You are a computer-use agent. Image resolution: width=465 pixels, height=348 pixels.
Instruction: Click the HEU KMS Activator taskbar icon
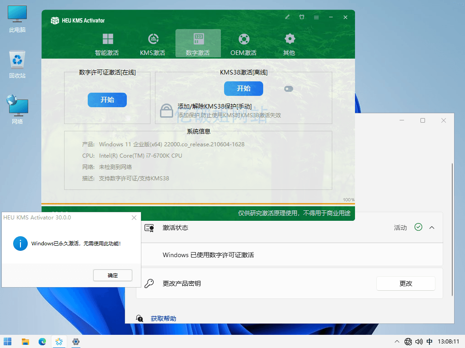[x=59, y=342]
